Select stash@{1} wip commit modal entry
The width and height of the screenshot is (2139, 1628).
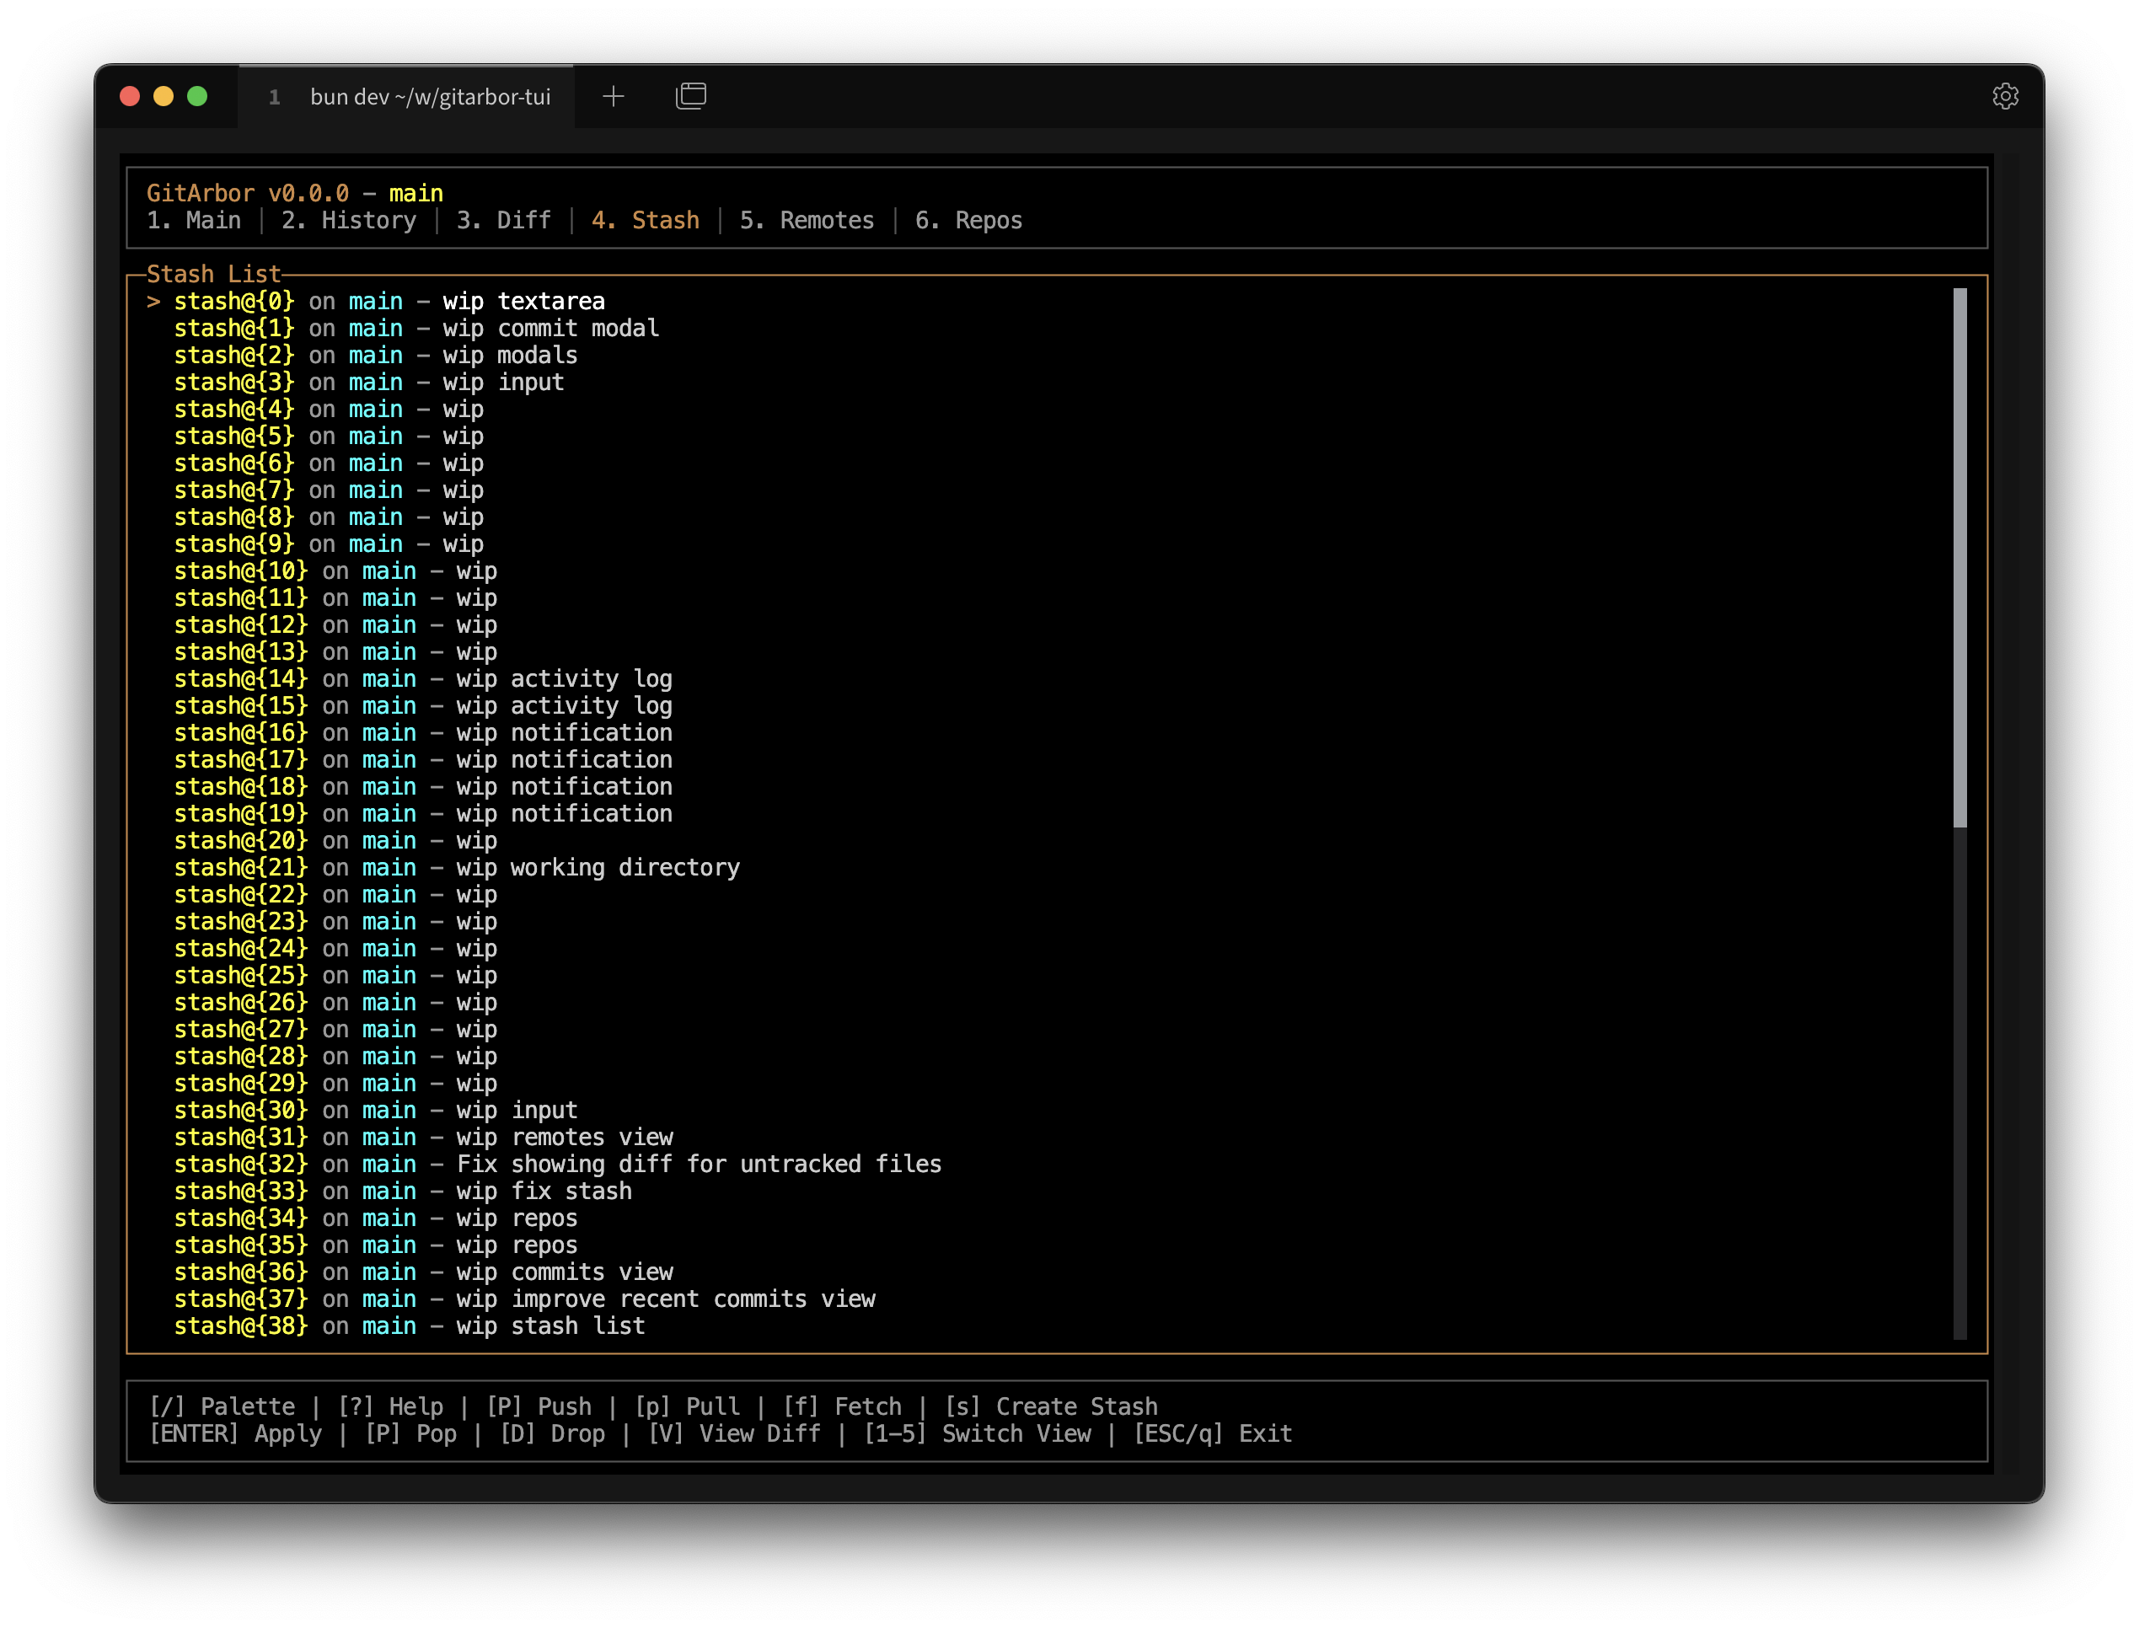pyautogui.click(x=416, y=329)
